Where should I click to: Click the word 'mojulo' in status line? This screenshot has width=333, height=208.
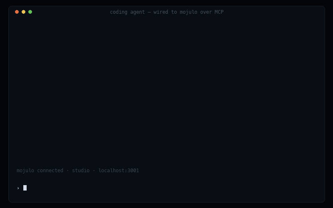(x=25, y=171)
